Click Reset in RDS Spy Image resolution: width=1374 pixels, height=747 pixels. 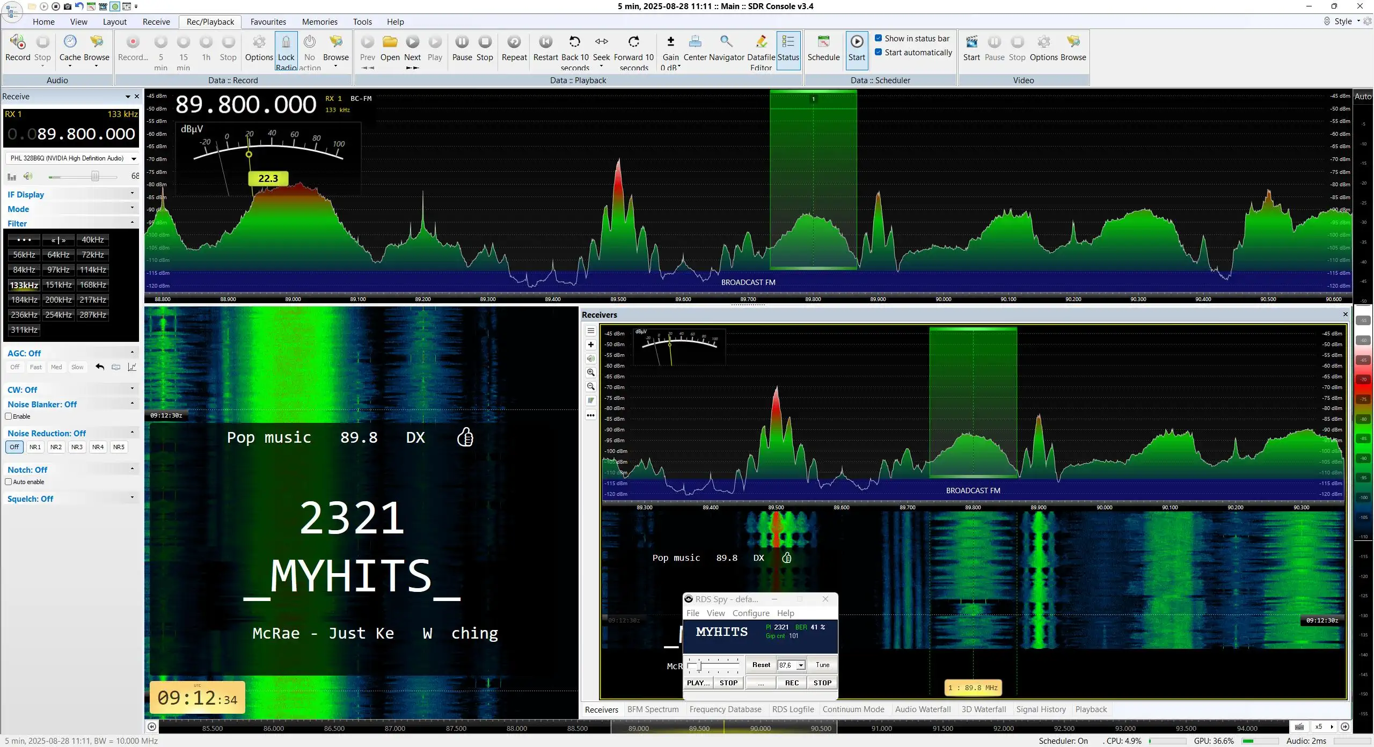(x=761, y=665)
